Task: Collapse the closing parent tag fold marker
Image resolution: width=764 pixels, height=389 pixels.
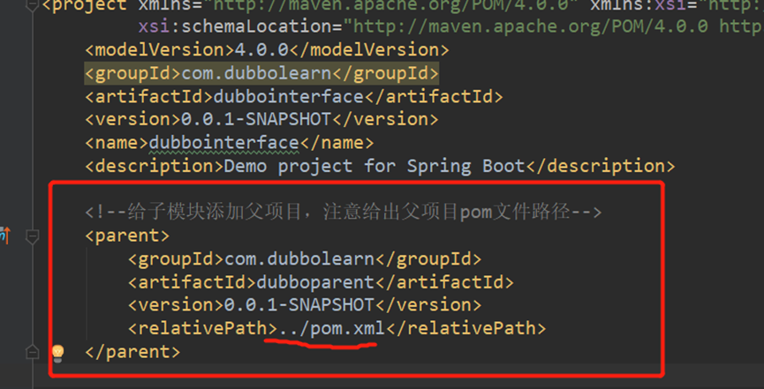Action: click(x=32, y=352)
